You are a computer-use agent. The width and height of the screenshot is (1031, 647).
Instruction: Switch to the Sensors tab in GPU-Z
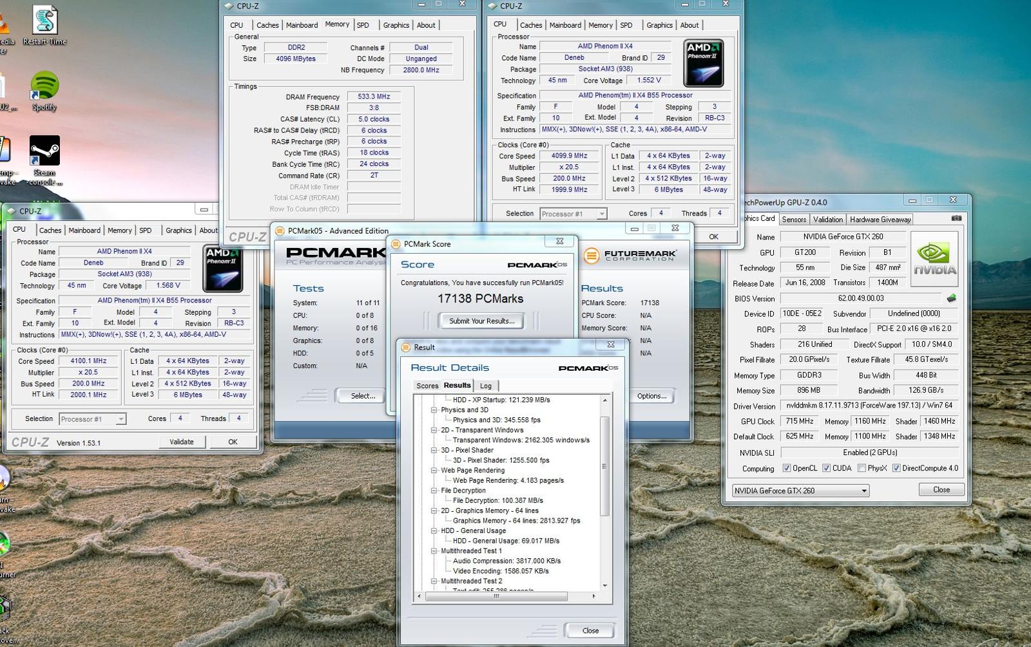[794, 220]
